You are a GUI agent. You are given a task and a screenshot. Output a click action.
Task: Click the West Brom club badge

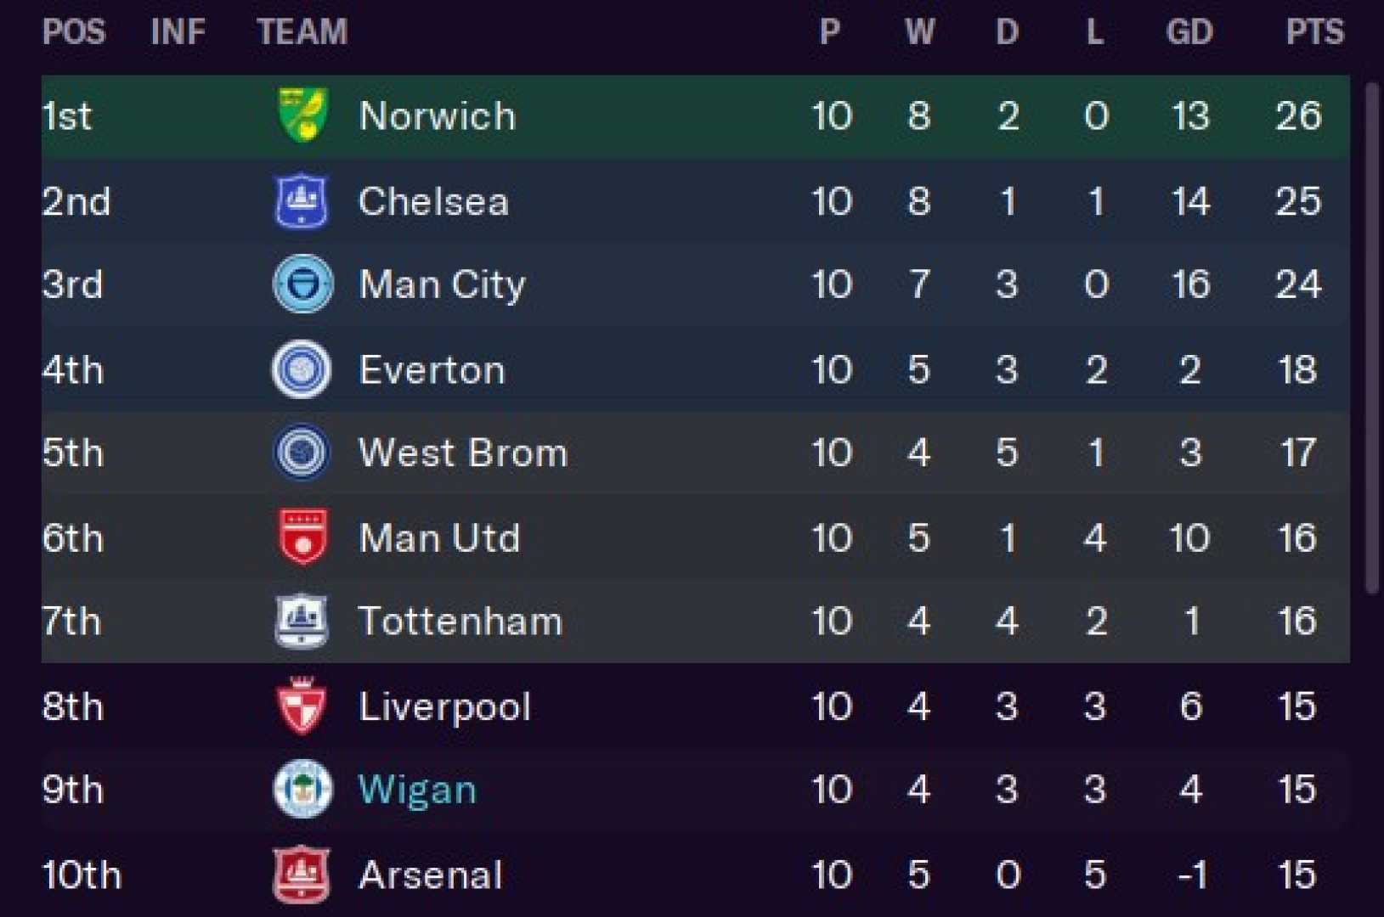[302, 453]
